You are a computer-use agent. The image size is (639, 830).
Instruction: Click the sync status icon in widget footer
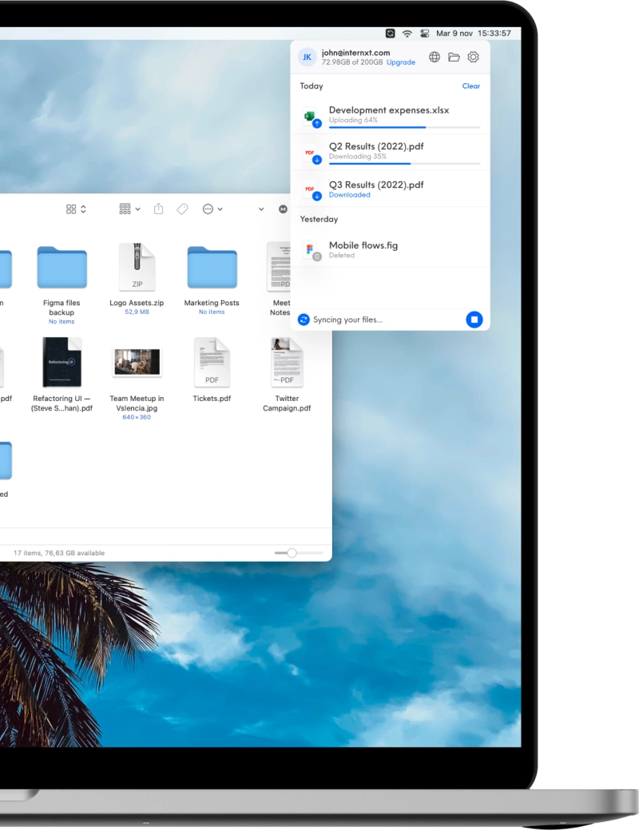tap(304, 320)
